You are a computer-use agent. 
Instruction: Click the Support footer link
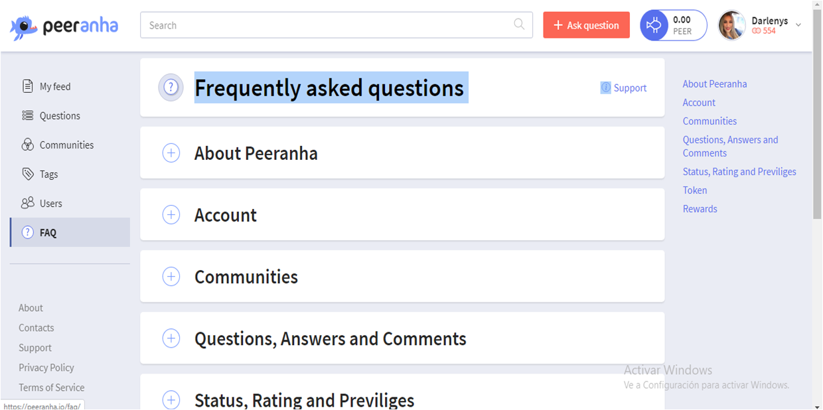coord(35,348)
